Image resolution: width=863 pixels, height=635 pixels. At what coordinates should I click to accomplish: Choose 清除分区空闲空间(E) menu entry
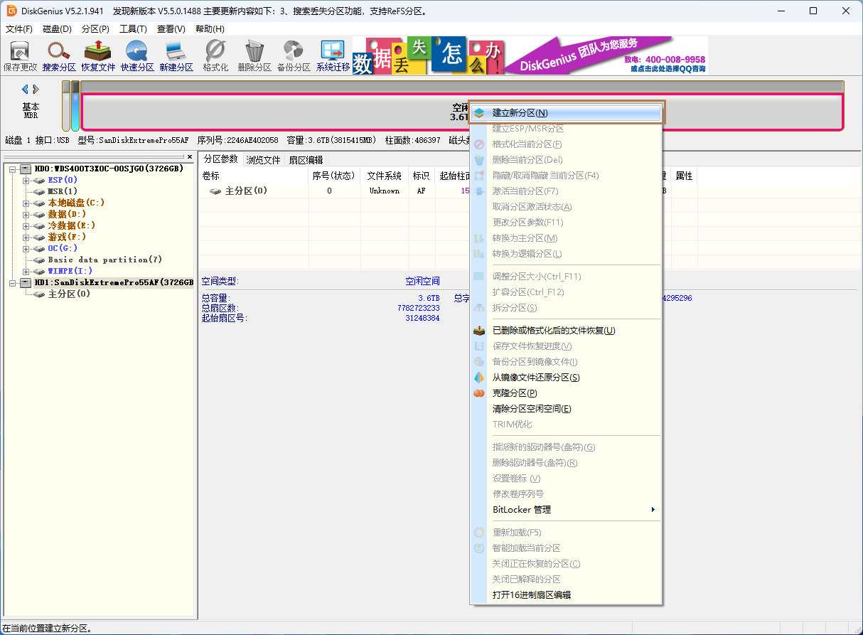566,408
